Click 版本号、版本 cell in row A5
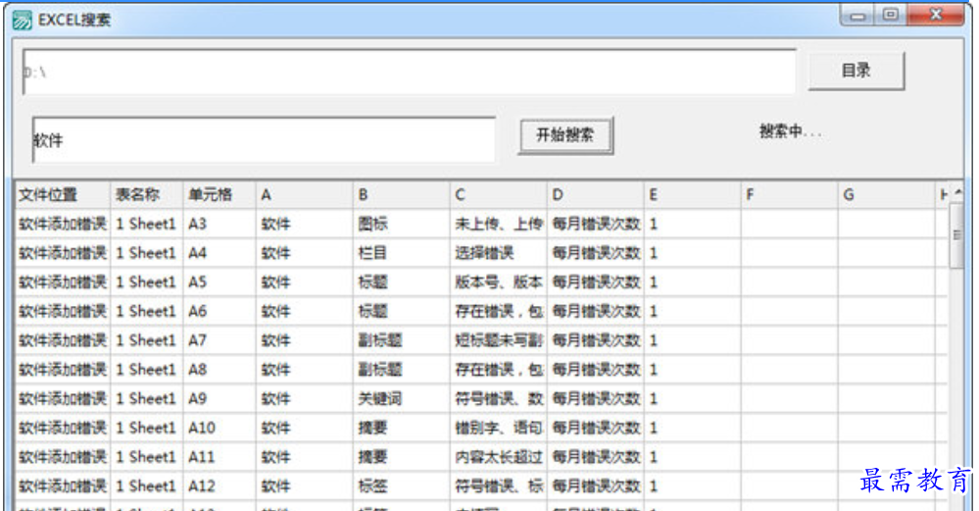979x511 pixels. pyautogui.click(x=498, y=281)
